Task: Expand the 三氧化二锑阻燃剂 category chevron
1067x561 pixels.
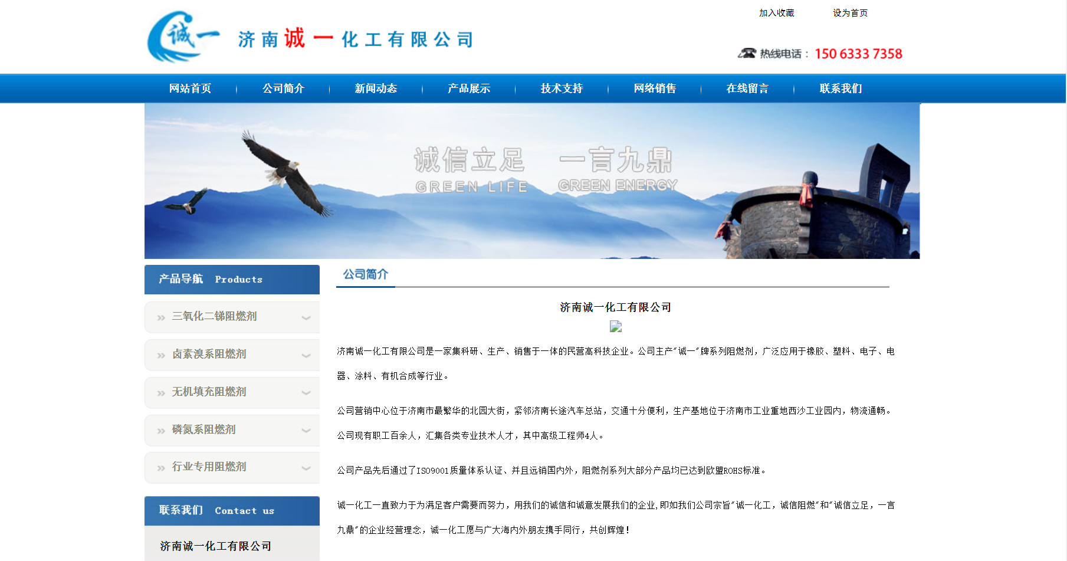Action: [x=306, y=318]
